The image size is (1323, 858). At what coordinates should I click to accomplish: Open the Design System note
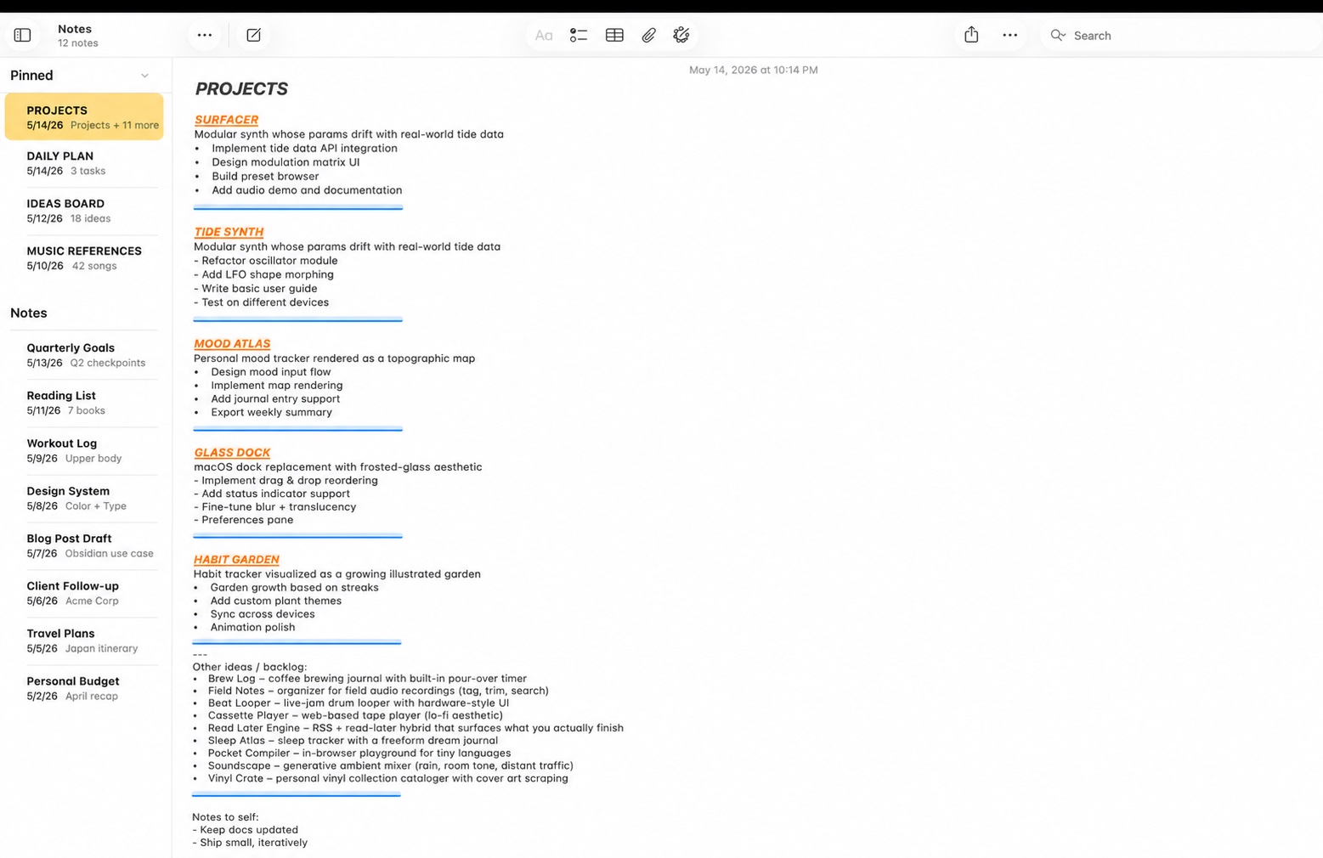pyautogui.click(x=84, y=498)
